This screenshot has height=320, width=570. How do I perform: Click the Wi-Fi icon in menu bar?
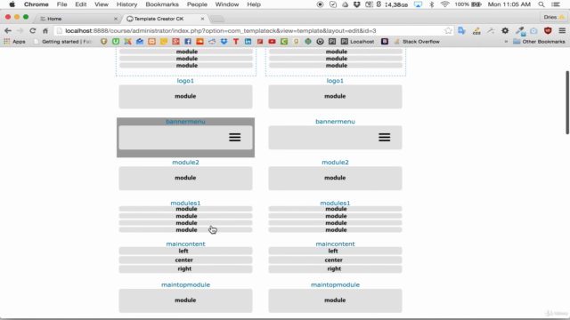[x=444, y=4]
